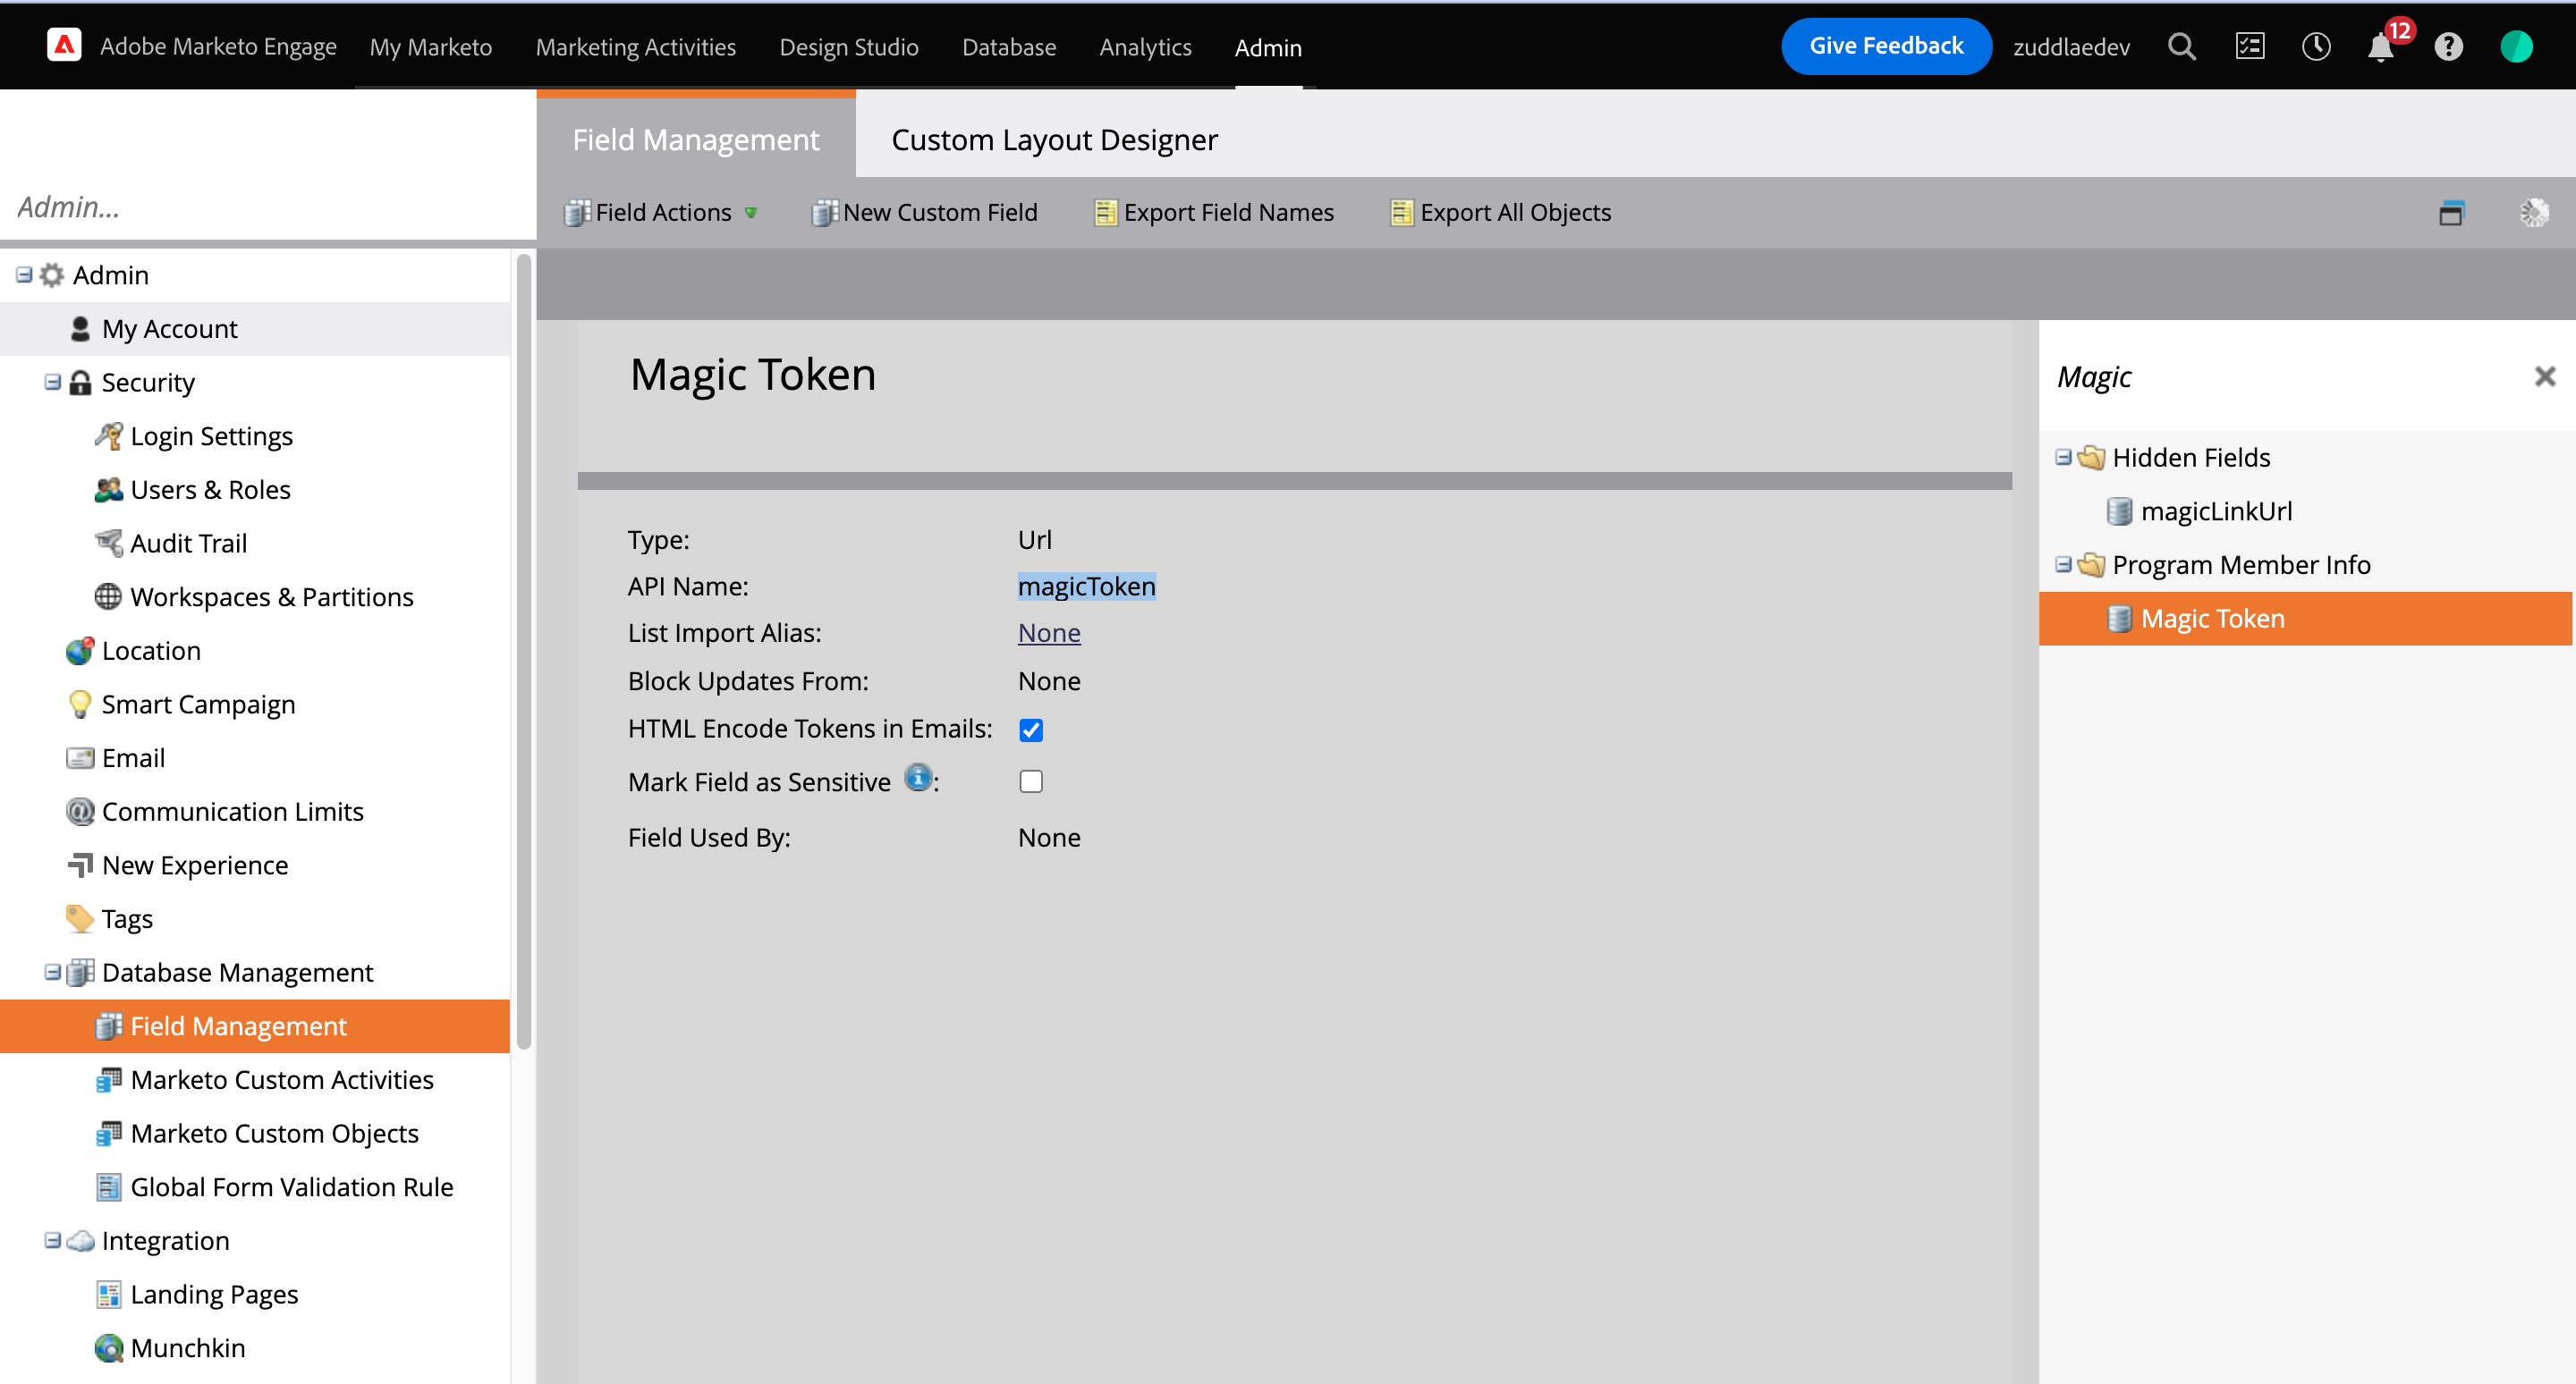This screenshot has width=2576, height=1384.
Task: Click the restore window icon in toolbar
Action: point(2451,213)
